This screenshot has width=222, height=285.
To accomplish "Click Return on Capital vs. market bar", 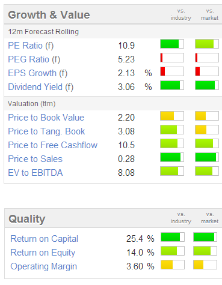I will coord(205,237).
